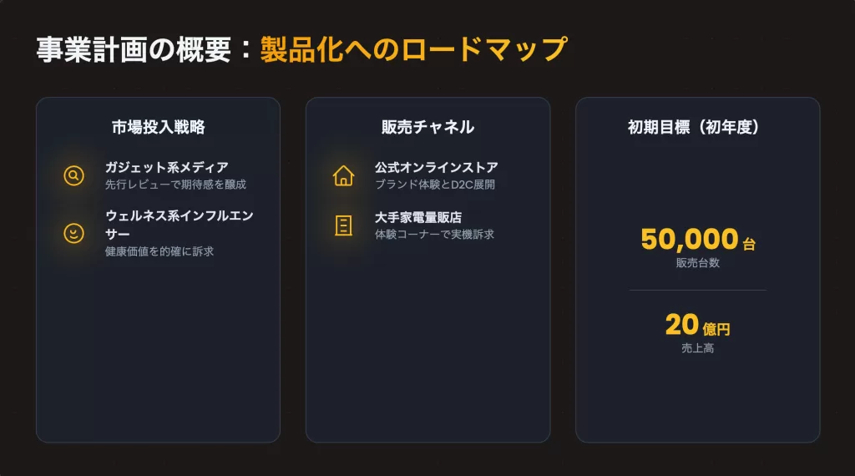The image size is (855, 476).
Task: Select the ガジェット系メディア item title
Action: [166, 168]
